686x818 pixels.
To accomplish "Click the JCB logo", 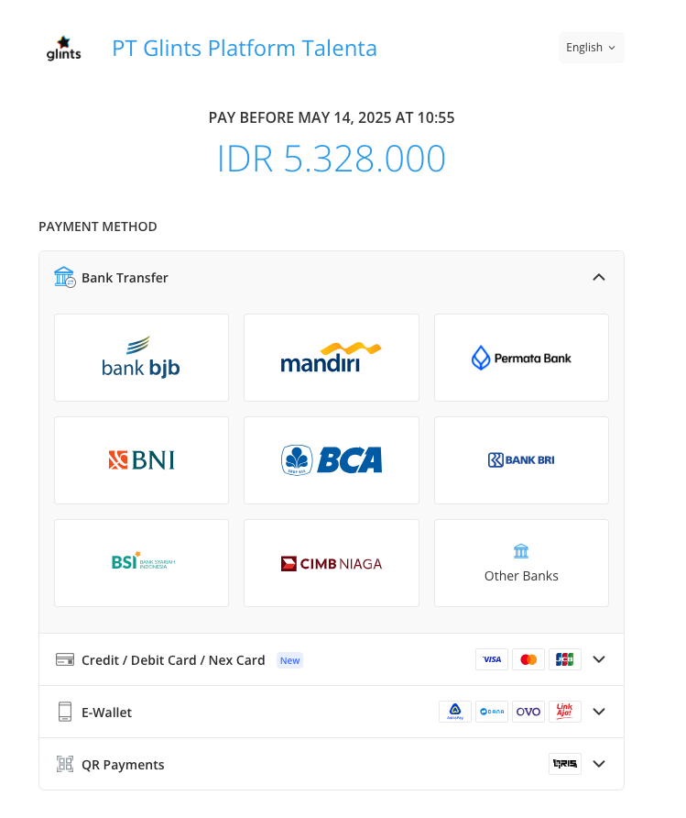I will (564, 659).
